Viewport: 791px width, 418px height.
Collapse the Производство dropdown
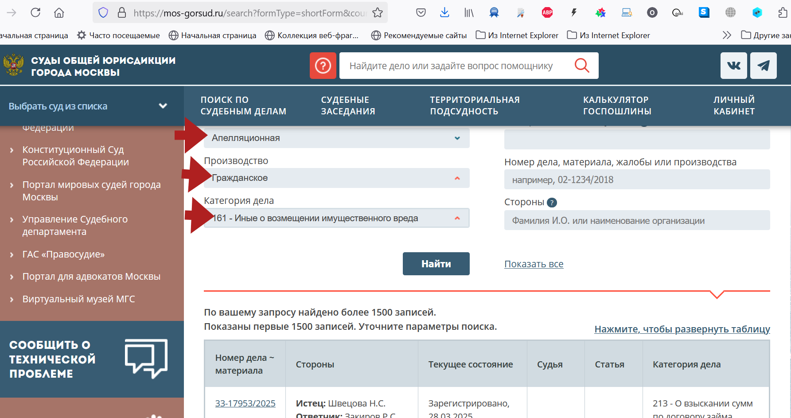[457, 178]
